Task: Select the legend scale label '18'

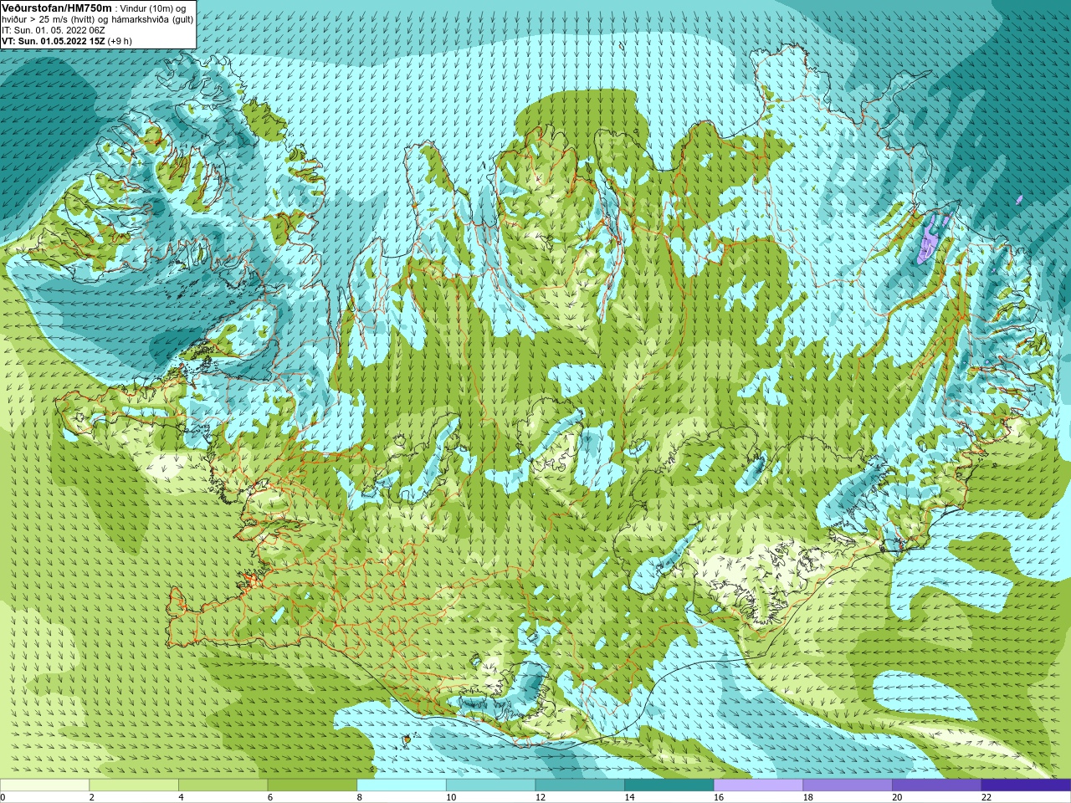Action: [808, 797]
